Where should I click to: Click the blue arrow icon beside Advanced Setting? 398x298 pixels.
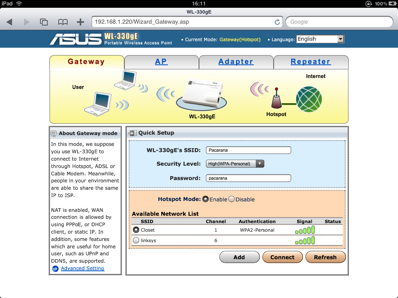pos(55,269)
